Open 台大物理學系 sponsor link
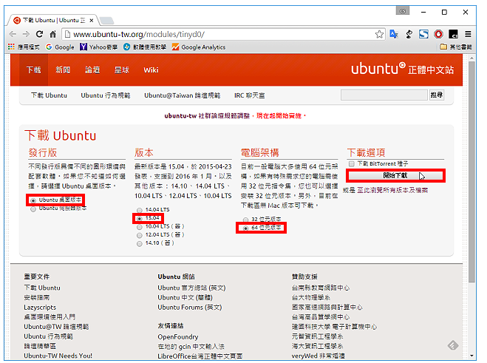The image size is (487, 363). (310, 297)
